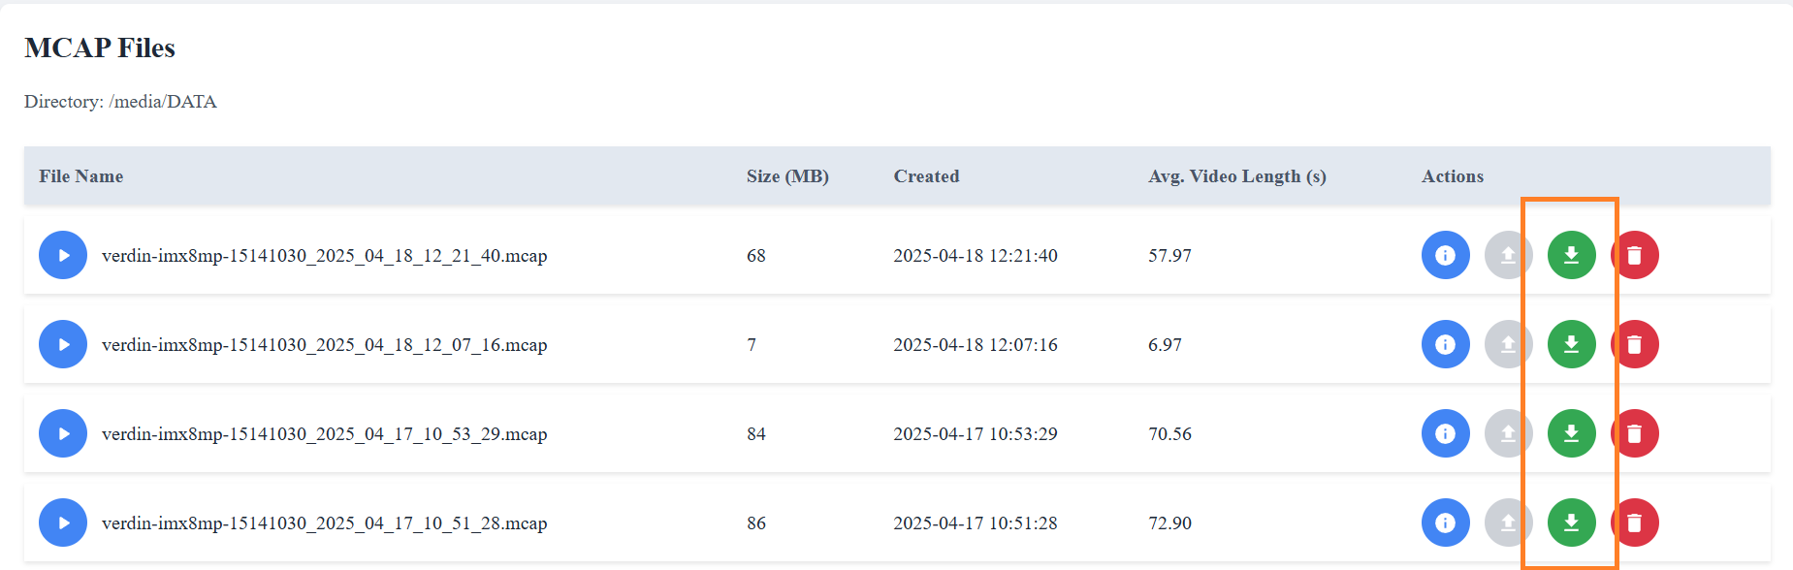The image size is (1793, 570).
Task: Click created date 2025-04-17 10:53:29
Action: (x=976, y=434)
